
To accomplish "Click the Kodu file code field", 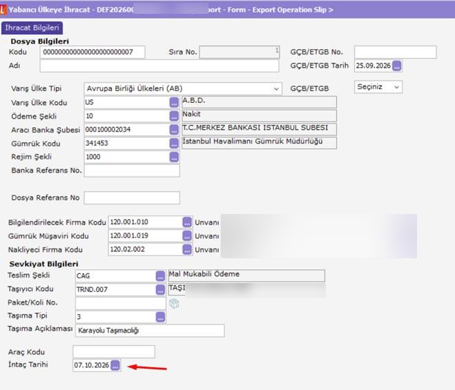I will [x=93, y=52].
